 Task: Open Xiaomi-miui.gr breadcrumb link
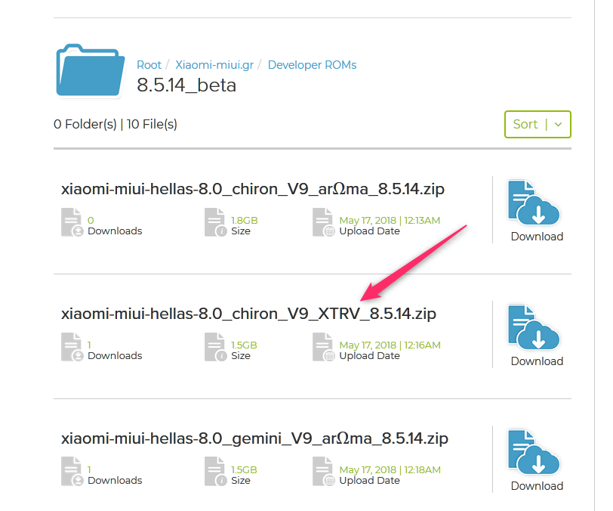point(214,65)
